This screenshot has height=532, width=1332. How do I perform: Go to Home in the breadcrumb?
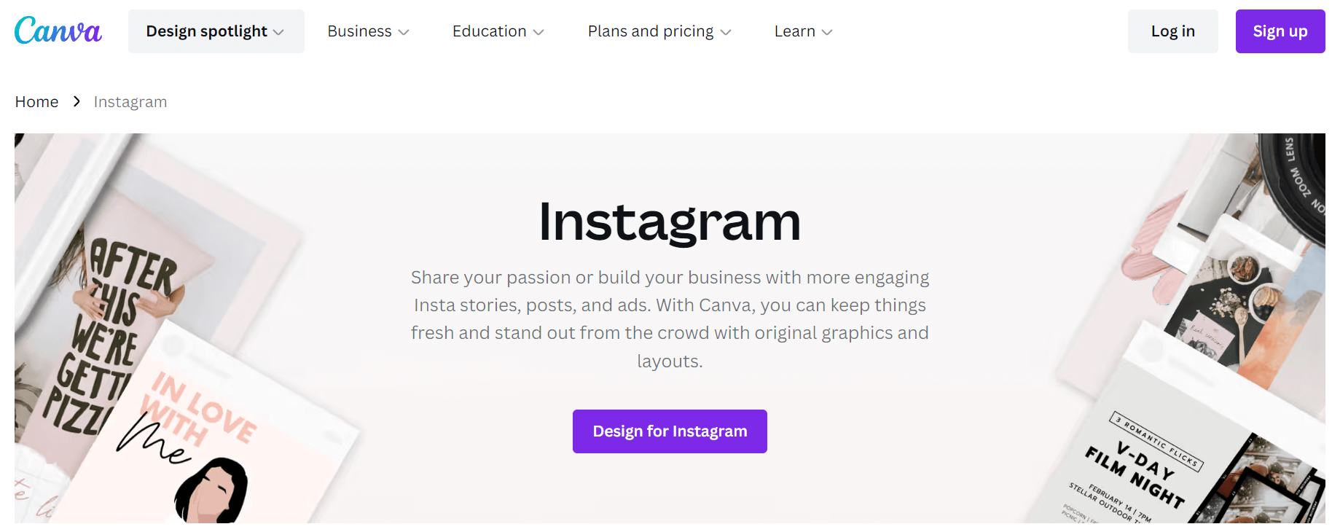[36, 102]
